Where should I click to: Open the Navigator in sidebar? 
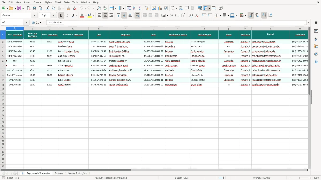point(316,54)
